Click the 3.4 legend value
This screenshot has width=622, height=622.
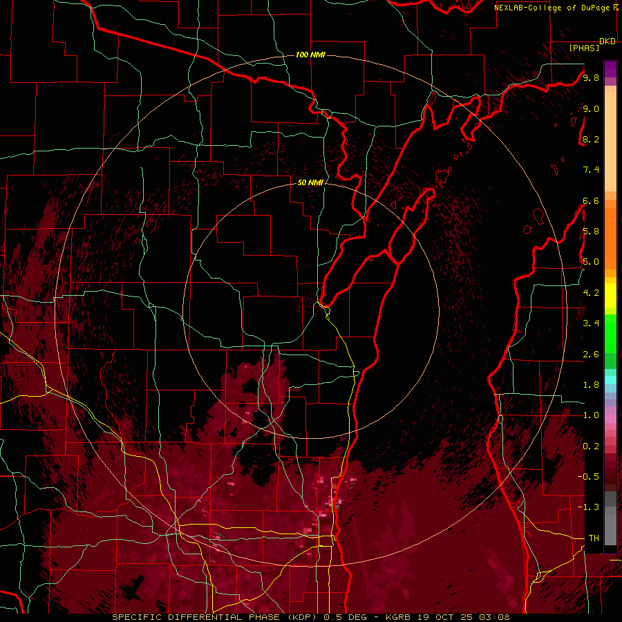(591, 323)
